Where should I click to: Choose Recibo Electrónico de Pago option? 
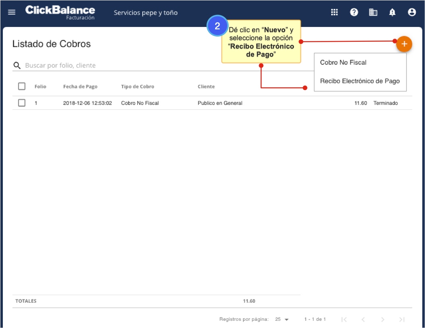[360, 81]
